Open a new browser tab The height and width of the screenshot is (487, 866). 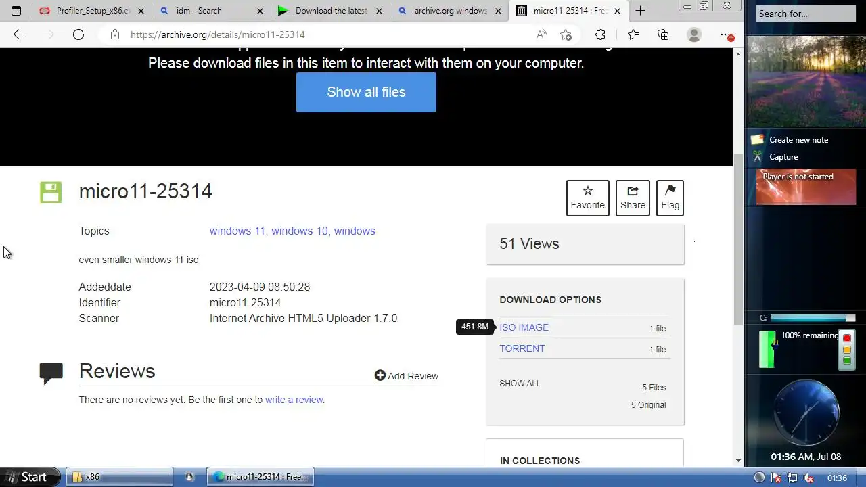[x=640, y=11]
